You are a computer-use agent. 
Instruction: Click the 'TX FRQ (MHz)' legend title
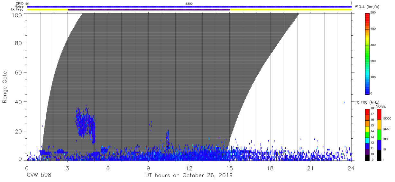click(x=367, y=102)
